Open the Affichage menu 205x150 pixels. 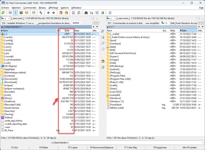pos(53,7)
